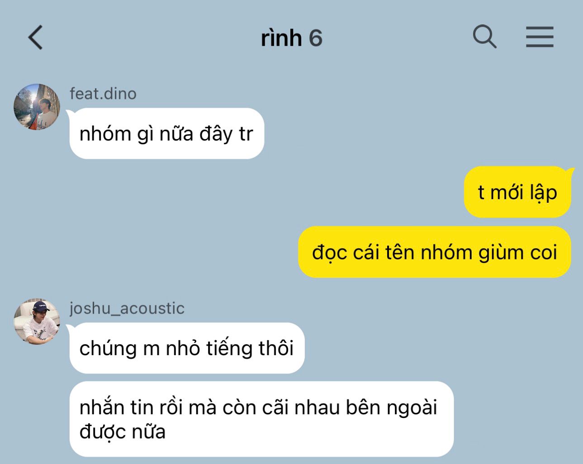
Task: Tap the word 'coi' in the yellow bubble
Action: point(544,253)
